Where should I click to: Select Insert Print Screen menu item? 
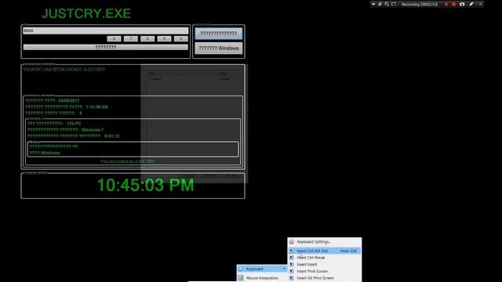coord(325,271)
